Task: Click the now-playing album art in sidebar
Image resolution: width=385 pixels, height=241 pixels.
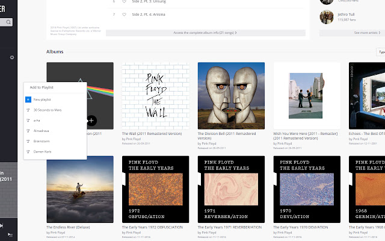Action: point(8,190)
